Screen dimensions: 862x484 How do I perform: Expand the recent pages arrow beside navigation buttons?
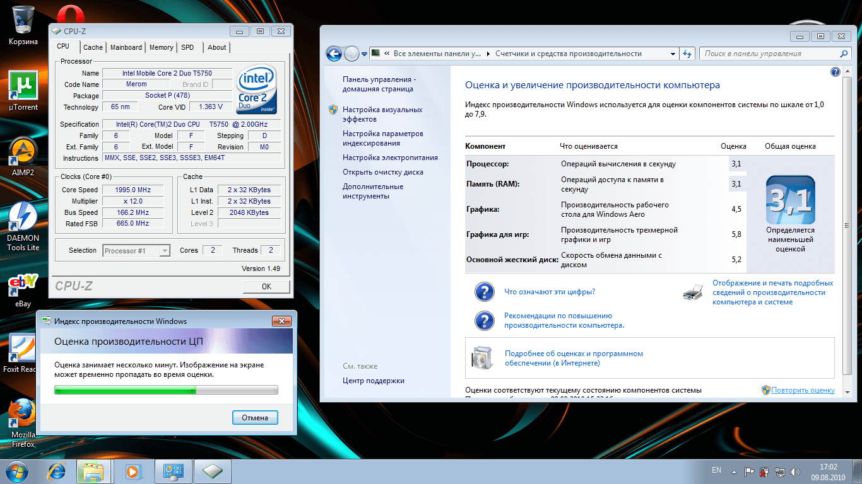[x=363, y=54]
